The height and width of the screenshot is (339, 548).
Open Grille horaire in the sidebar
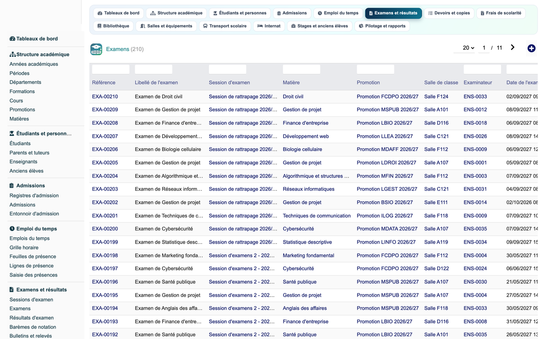[24, 248]
